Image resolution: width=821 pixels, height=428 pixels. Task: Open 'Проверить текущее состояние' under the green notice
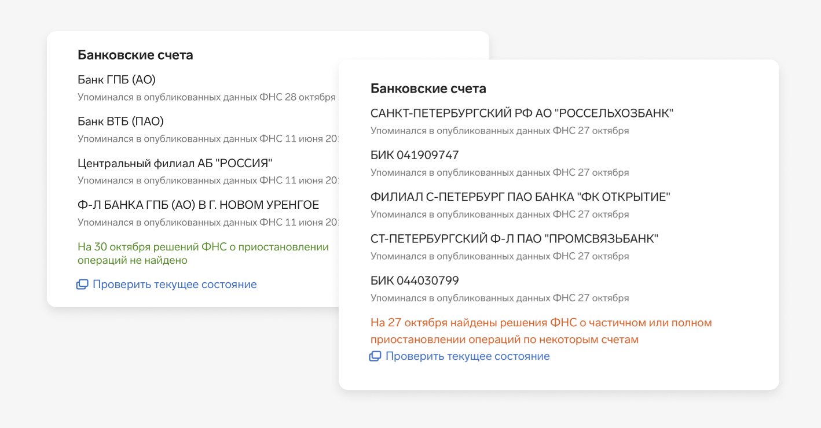pos(174,285)
